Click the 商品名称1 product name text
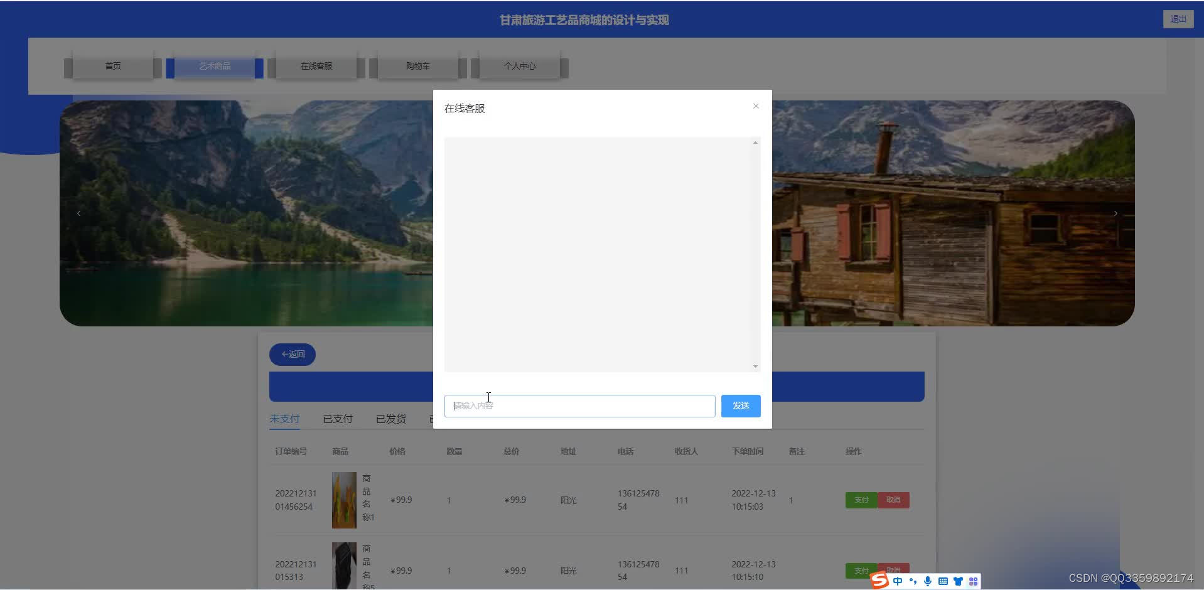Screen dimensions: 1204x590 click(x=368, y=498)
